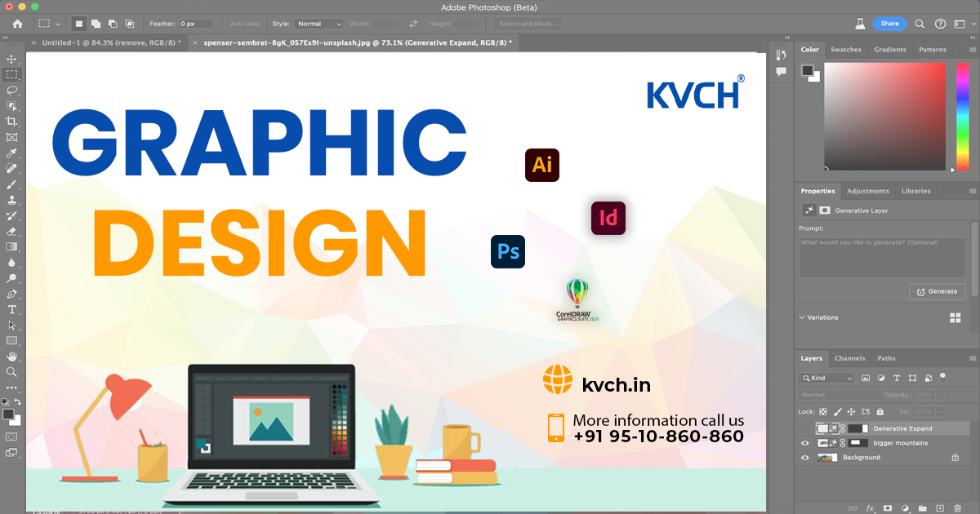Select the Zoom tool
This screenshot has height=514, width=980.
point(11,372)
